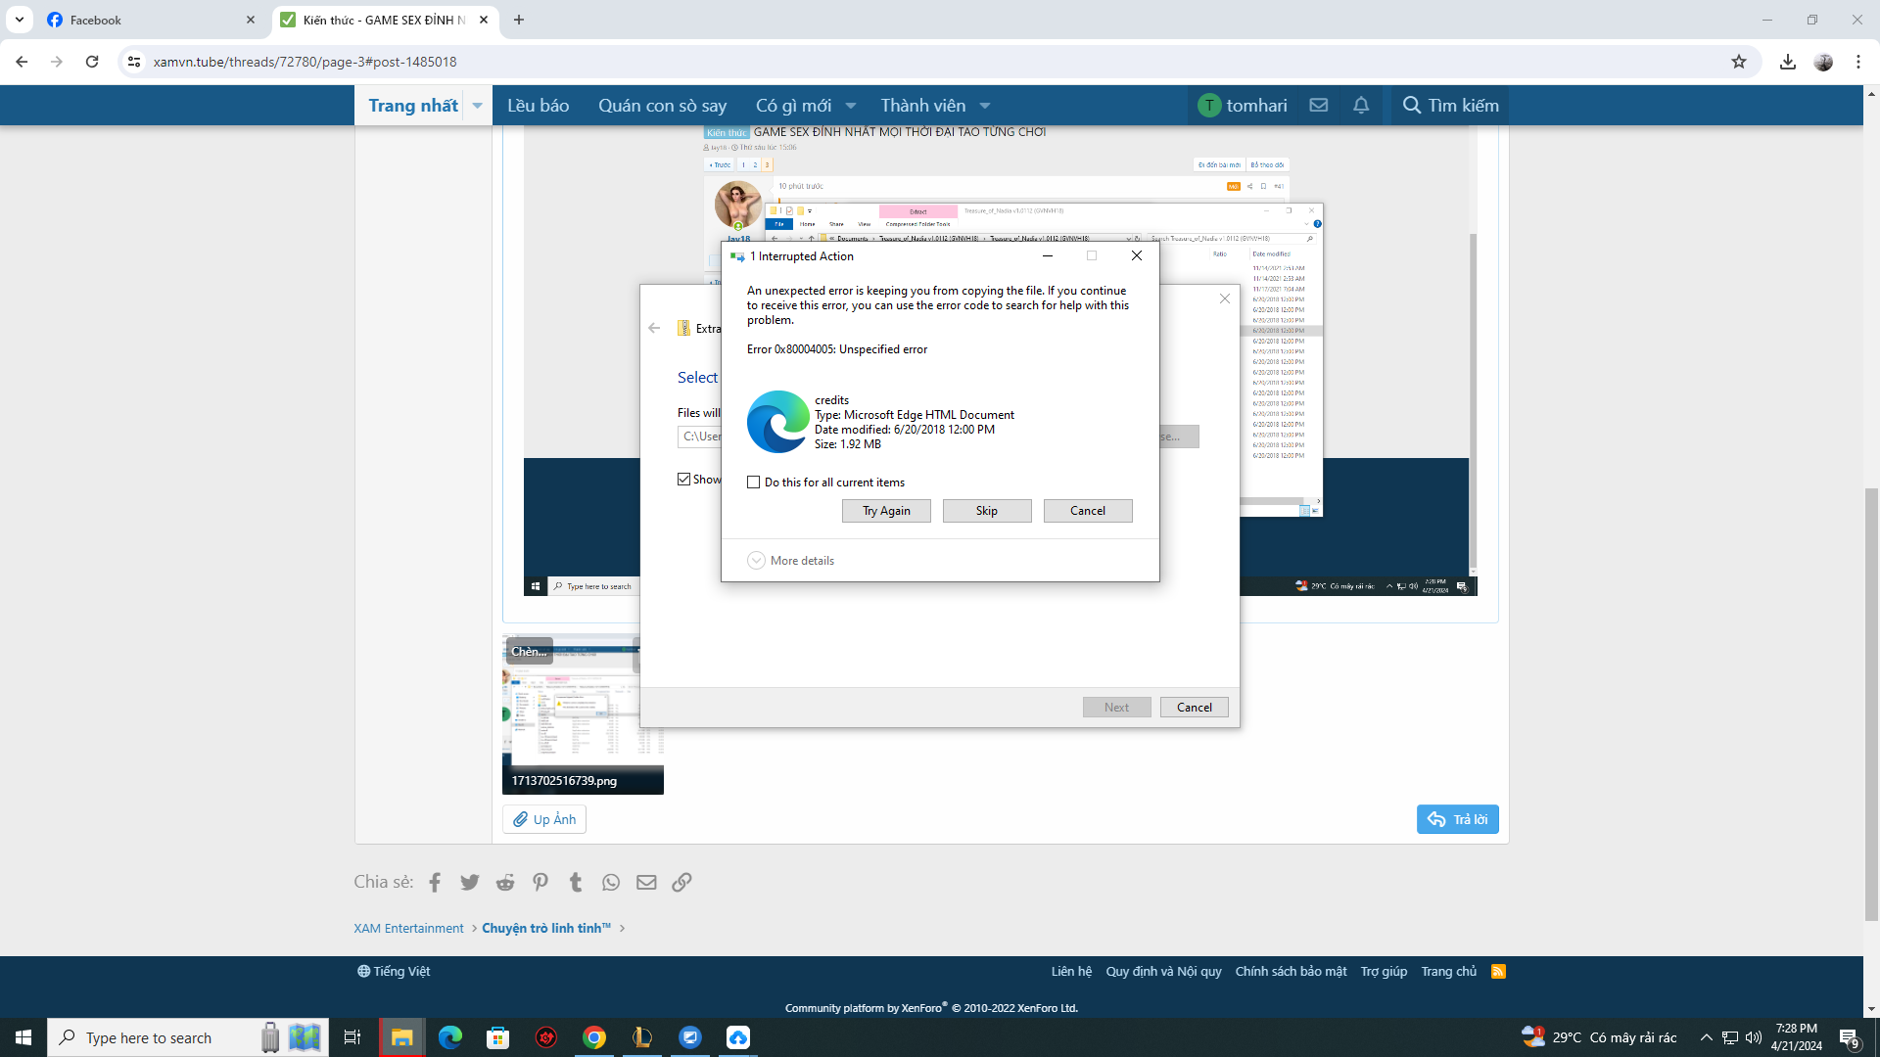
Task: Open the inbox envelope icon in navbar
Action: [1319, 106]
